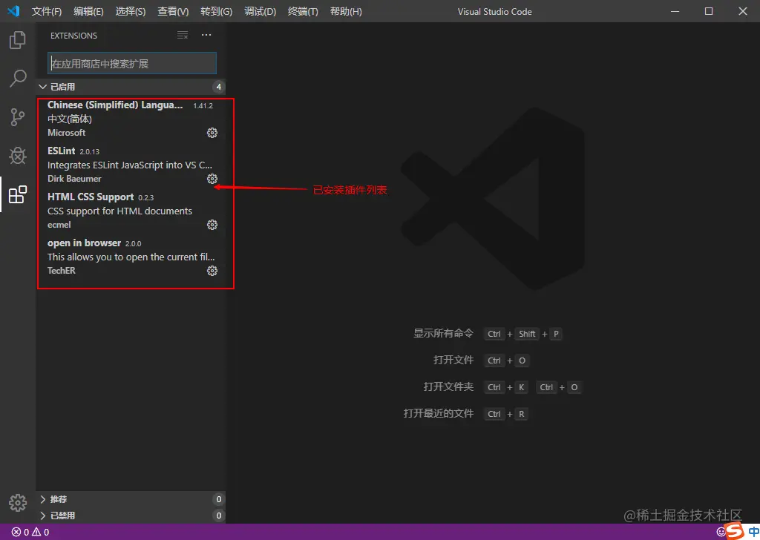The width and height of the screenshot is (760, 540).
Task: Select the open in browser extension
Action: pos(132,257)
